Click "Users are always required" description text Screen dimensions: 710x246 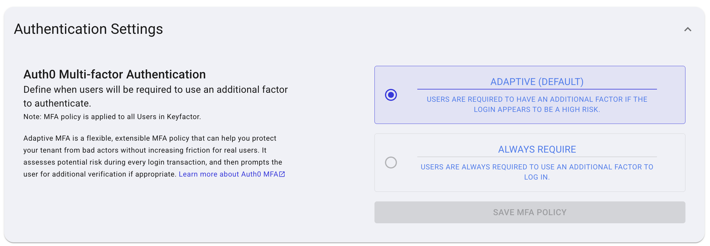pos(537,167)
